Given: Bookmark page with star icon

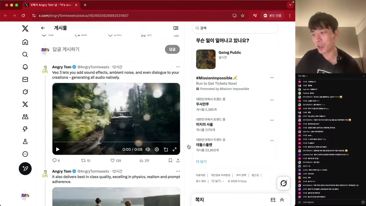Looking at the screenshot, I should (243, 16).
